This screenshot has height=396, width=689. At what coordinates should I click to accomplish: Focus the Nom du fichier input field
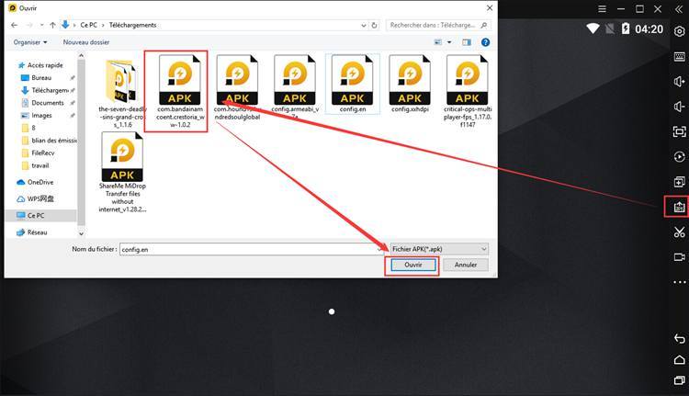point(251,249)
